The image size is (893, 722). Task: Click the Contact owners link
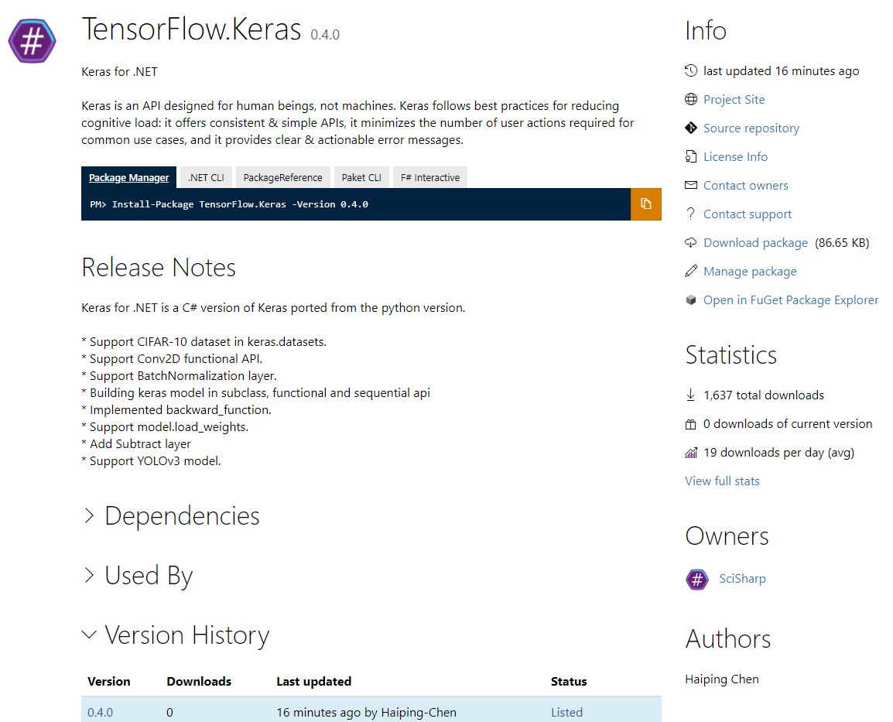[x=745, y=185]
